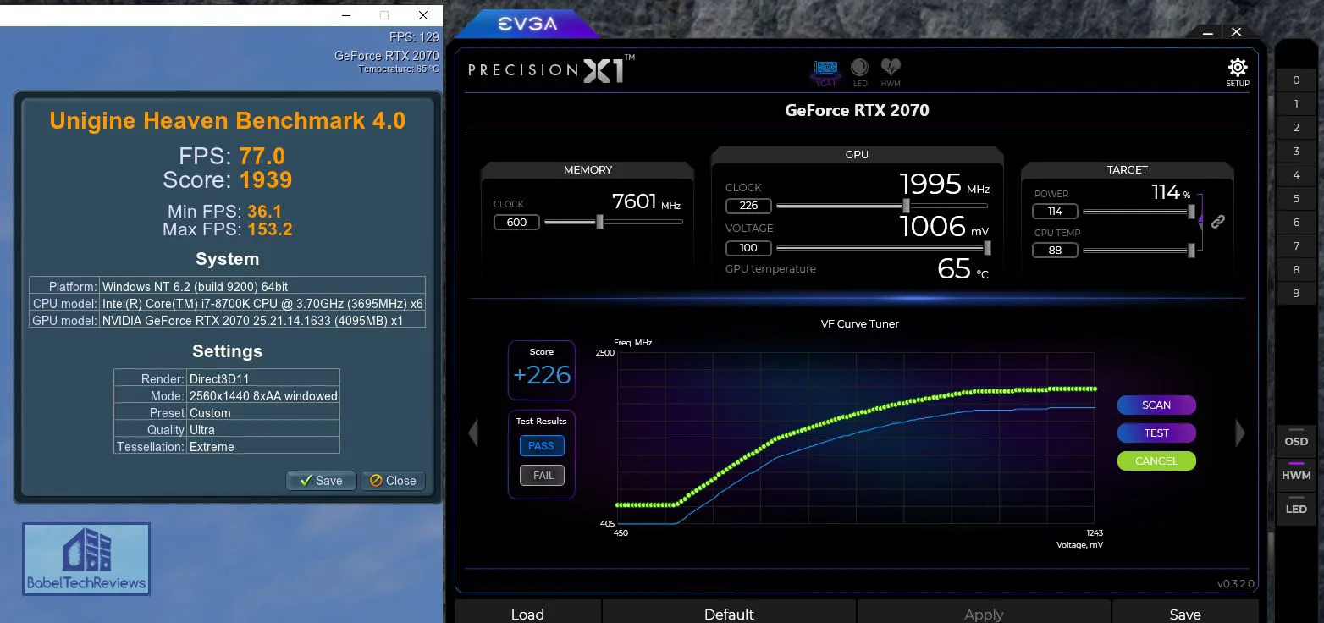Select profile slot 6

(x=1296, y=223)
